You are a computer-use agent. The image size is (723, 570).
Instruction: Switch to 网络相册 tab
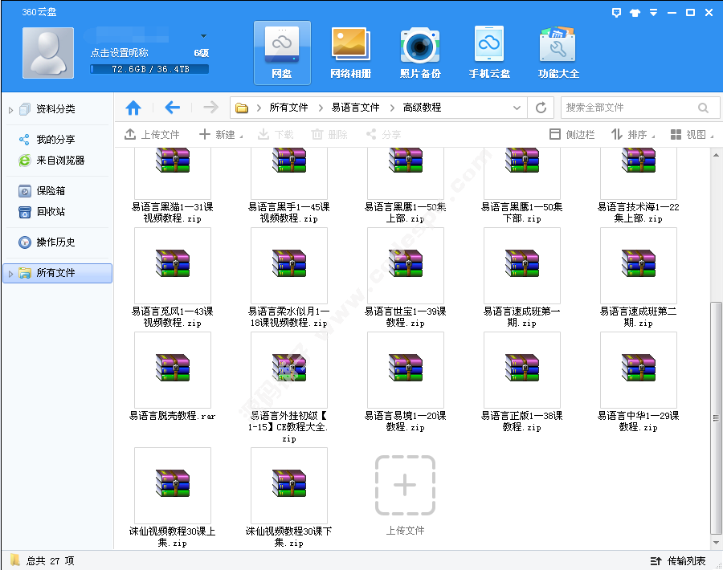point(351,53)
